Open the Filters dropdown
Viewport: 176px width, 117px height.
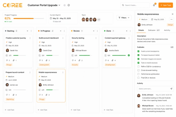click(124, 18)
